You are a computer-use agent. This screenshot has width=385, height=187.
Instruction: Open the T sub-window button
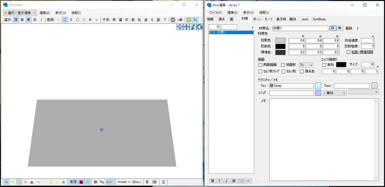pos(165,20)
